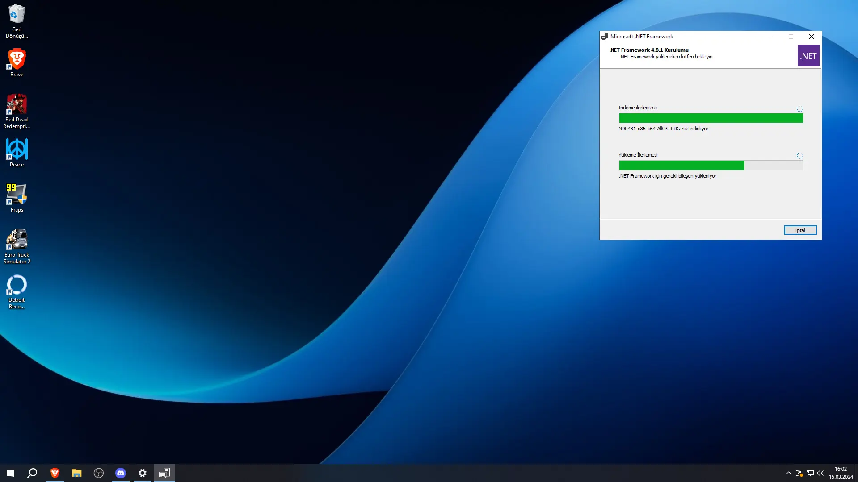The image size is (858, 482).
Task: Open the volume speaker tray icon
Action: 821,473
